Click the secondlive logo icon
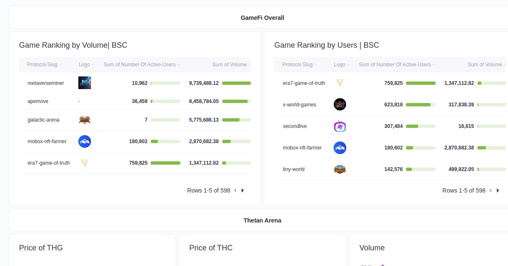This screenshot has width=508, height=266. pyautogui.click(x=340, y=126)
